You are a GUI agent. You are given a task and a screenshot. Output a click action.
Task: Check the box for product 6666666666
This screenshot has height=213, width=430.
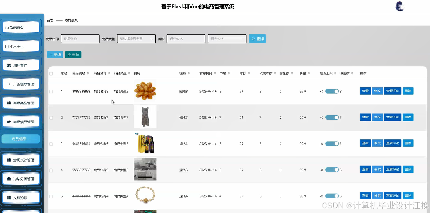click(x=51, y=144)
